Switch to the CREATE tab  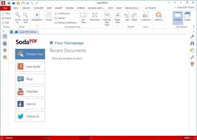click(26, 8)
